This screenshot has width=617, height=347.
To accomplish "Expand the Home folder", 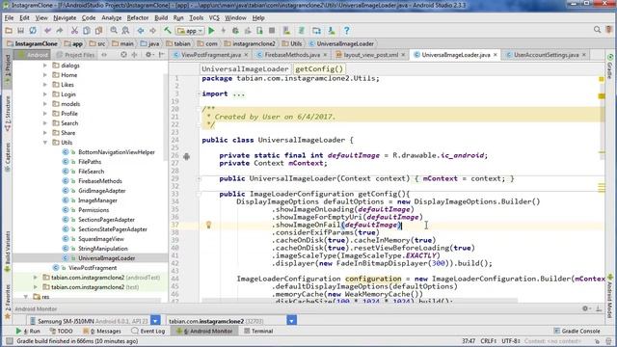I will 45,75.
